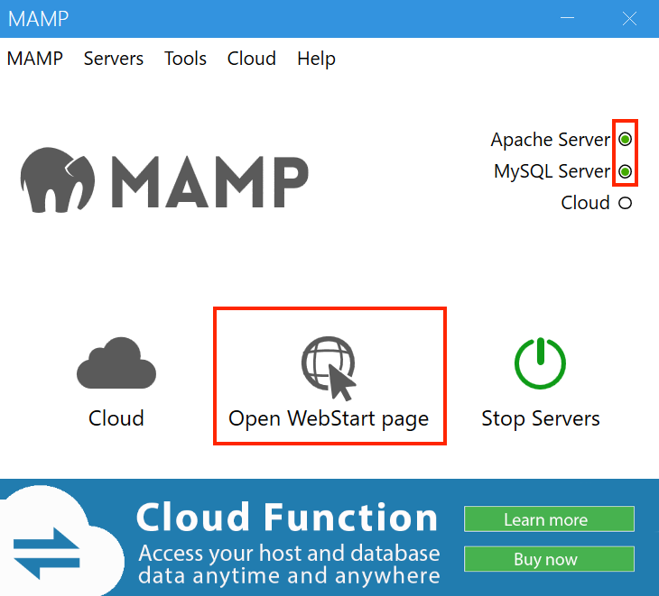Open the MAMP menu
Viewport: 659px width, 596px height.
tap(35, 59)
